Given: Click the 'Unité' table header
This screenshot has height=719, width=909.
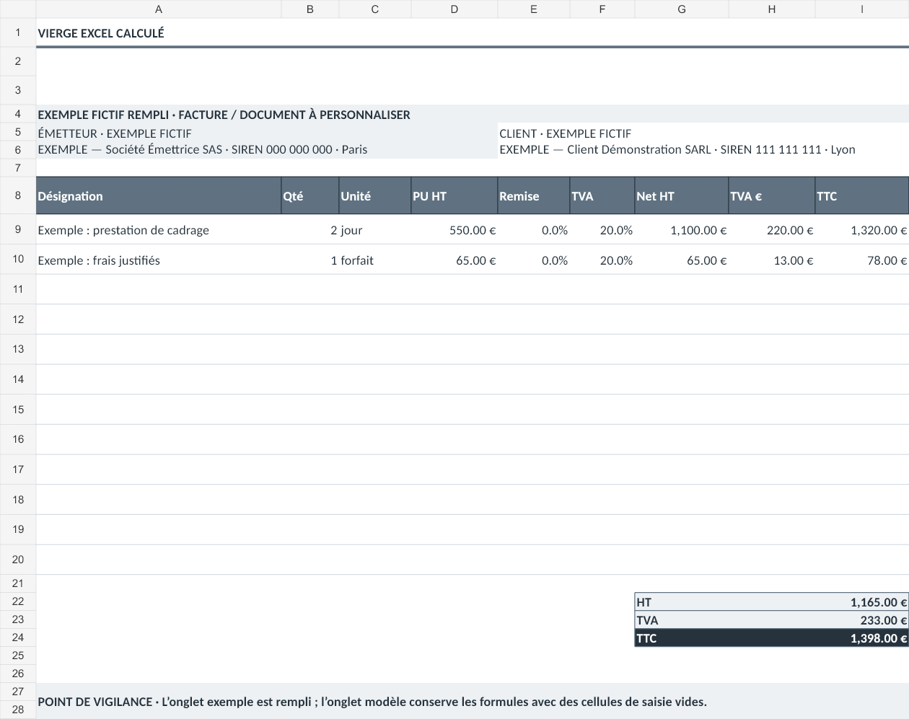Looking at the screenshot, I should (375, 195).
